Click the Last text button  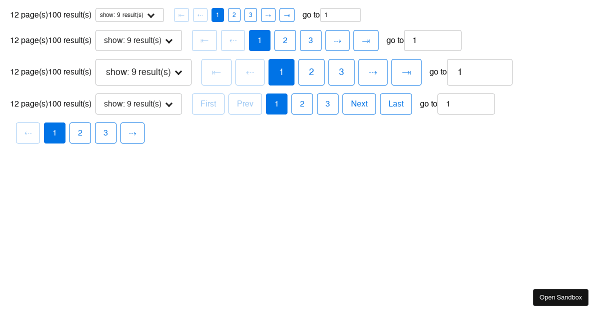point(396,104)
